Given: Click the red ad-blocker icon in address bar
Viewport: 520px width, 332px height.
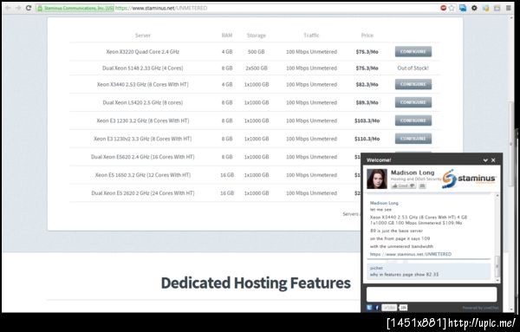Looking at the screenshot, I should 444,8.
